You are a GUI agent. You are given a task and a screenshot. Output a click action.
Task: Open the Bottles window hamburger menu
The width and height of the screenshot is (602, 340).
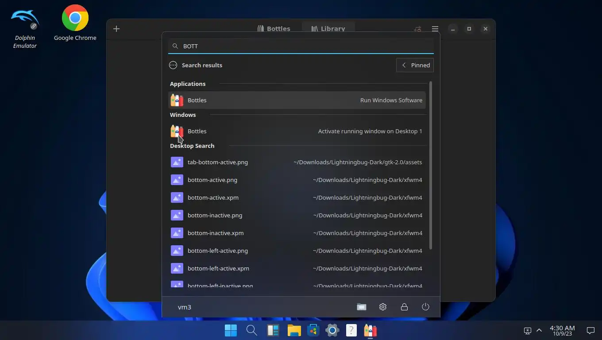pos(435,29)
